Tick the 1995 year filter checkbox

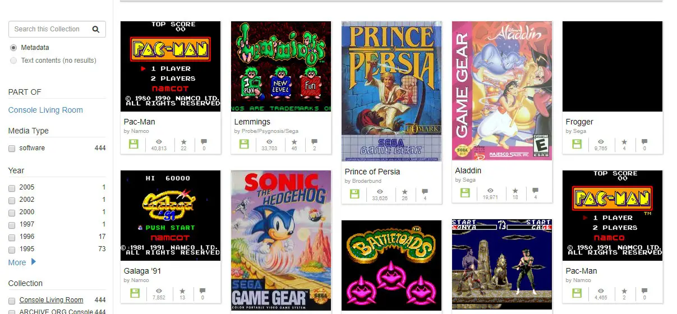click(x=12, y=250)
